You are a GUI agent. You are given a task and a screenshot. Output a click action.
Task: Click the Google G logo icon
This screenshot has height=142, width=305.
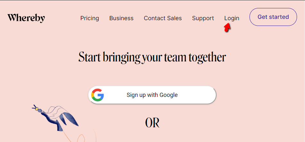coord(97,95)
